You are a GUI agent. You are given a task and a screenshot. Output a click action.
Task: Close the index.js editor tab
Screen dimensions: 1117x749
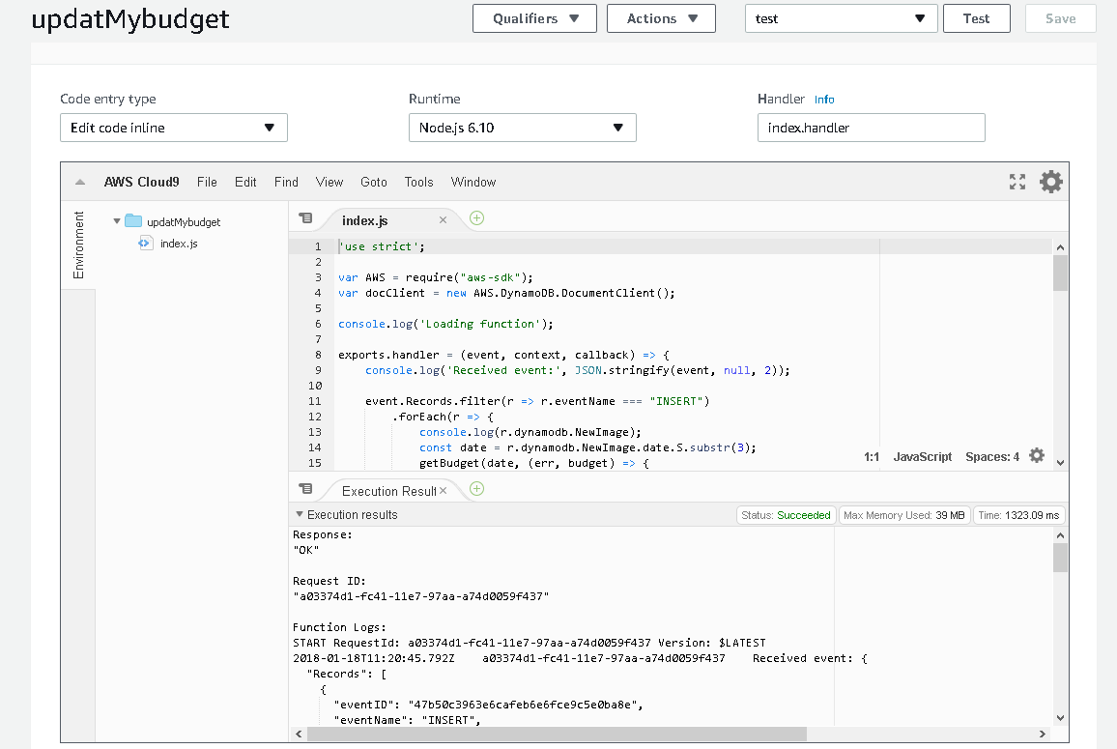pos(444,220)
